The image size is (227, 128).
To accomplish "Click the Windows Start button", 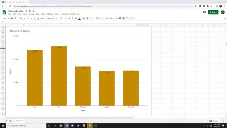I will coord(3,126).
